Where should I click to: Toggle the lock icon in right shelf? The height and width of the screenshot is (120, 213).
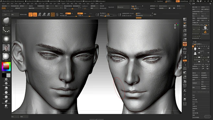185,57
